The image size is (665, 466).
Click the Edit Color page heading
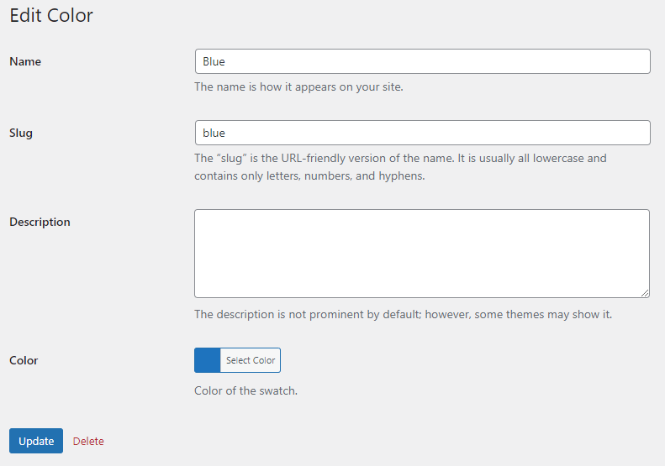click(51, 15)
